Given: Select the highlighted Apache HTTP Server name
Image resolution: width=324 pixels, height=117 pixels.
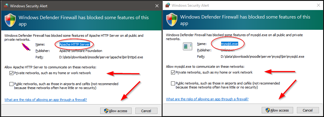Looking at the screenshot, I should pyautogui.click(x=75, y=44).
